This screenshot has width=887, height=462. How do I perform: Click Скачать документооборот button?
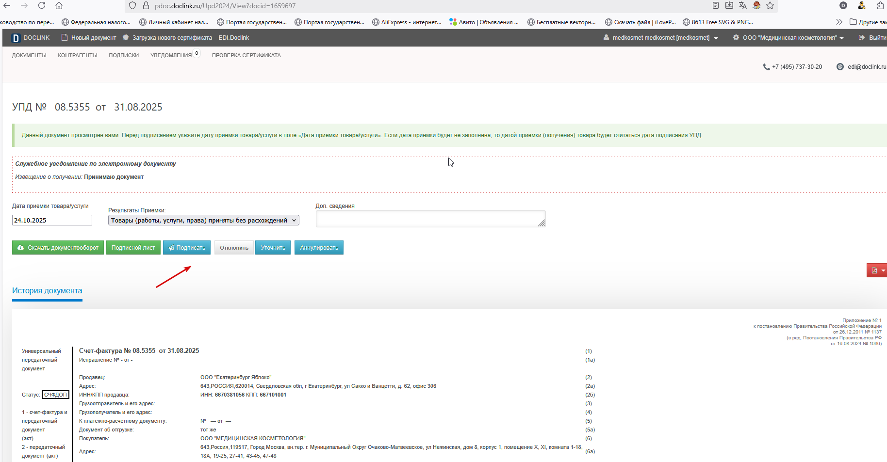[x=58, y=248]
